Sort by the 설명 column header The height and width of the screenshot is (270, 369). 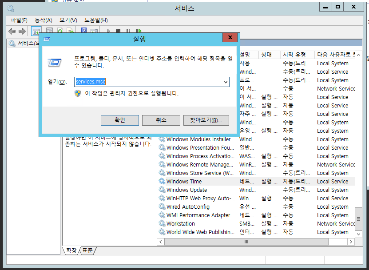(x=249, y=55)
